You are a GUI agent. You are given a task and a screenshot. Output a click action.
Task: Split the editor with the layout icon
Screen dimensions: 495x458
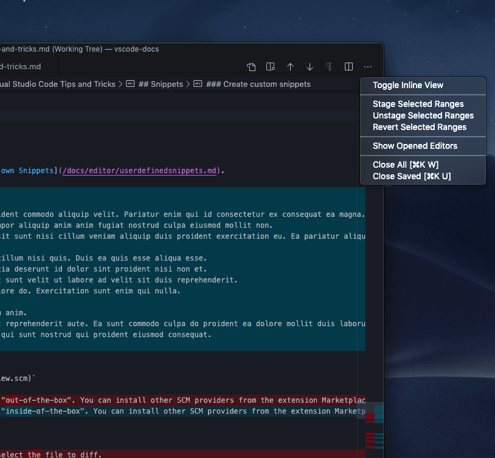tap(348, 67)
